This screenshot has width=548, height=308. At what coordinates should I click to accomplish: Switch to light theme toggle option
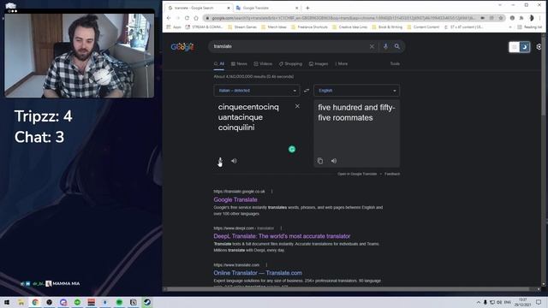(514, 47)
